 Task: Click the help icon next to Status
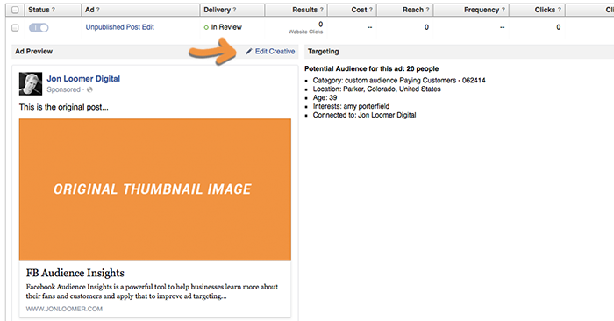(54, 10)
